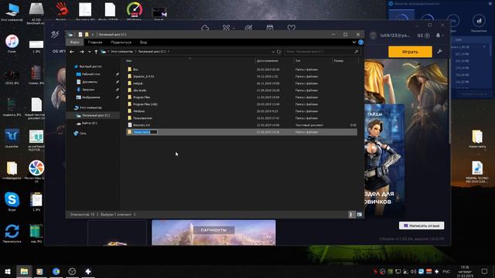Open the Bloody red hand desktop icon
Image resolution: width=495 pixels, height=278 pixels.
(x=61, y=12)
